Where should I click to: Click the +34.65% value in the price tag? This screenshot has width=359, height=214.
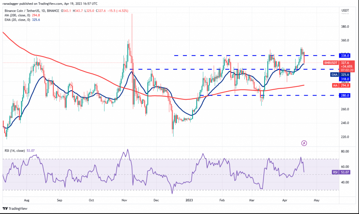[347, 66]
